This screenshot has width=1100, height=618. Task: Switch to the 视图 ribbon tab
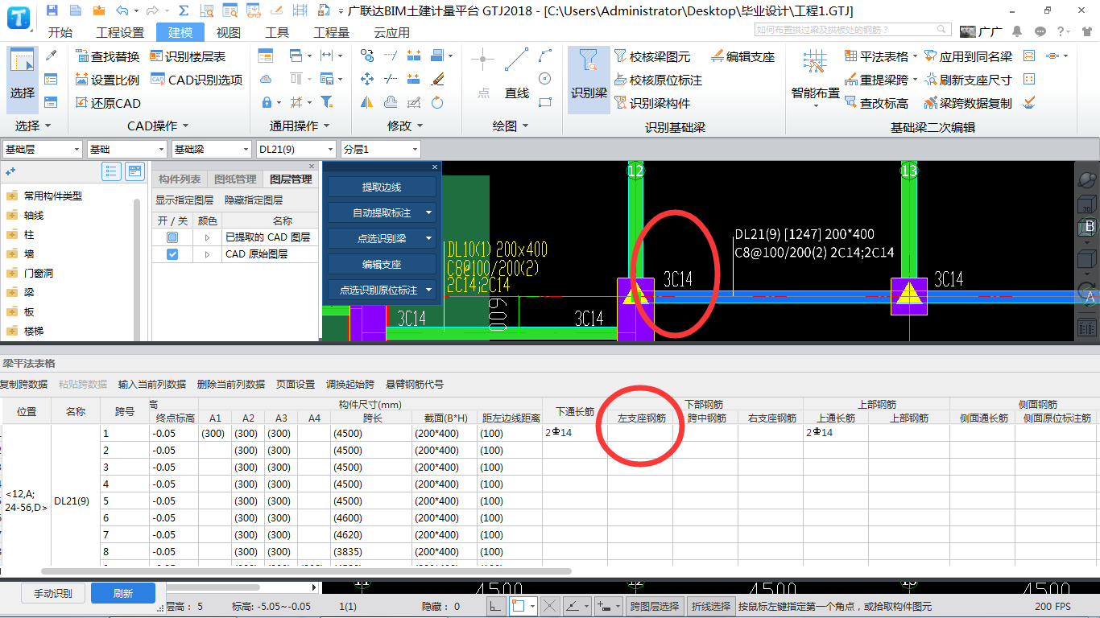pyautogui.click(x=229, y=33)
